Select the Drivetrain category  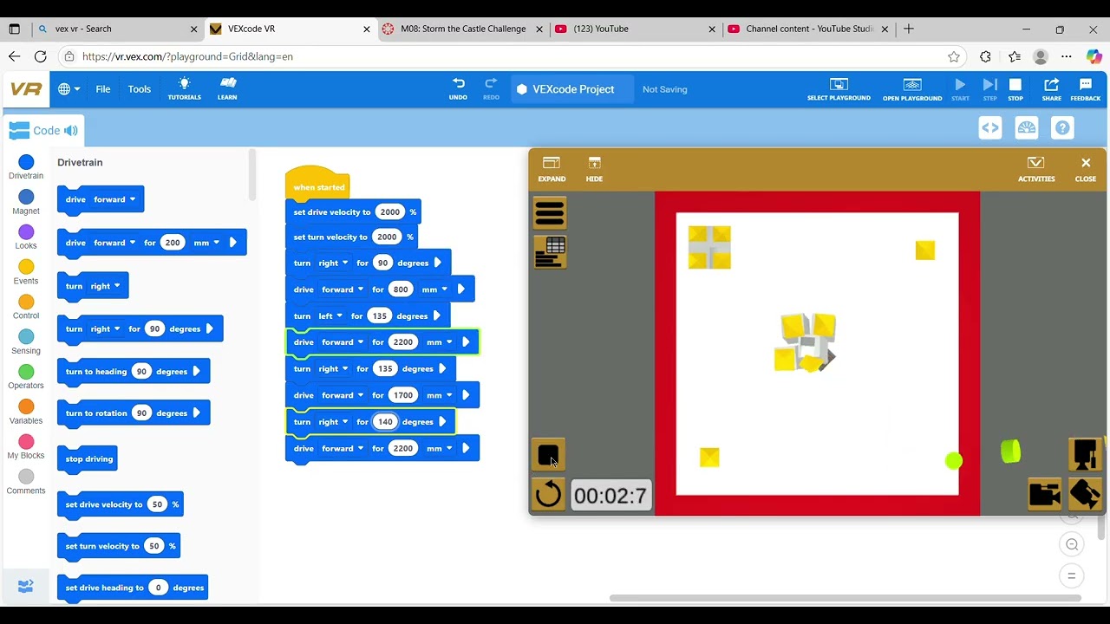coord(26,168)
